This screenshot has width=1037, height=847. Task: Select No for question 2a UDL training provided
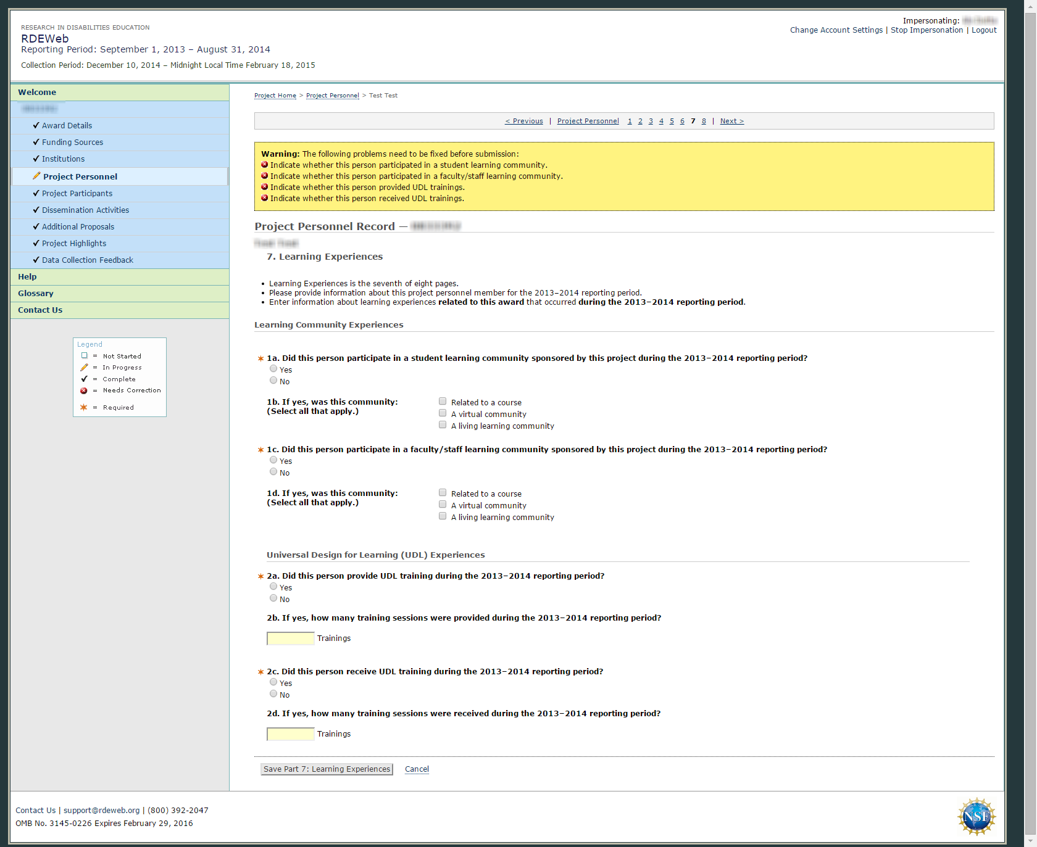tap(273, 598)
